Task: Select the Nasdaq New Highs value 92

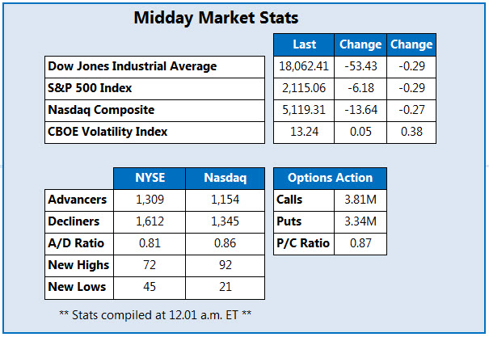Action: click(x=226, y=266)
